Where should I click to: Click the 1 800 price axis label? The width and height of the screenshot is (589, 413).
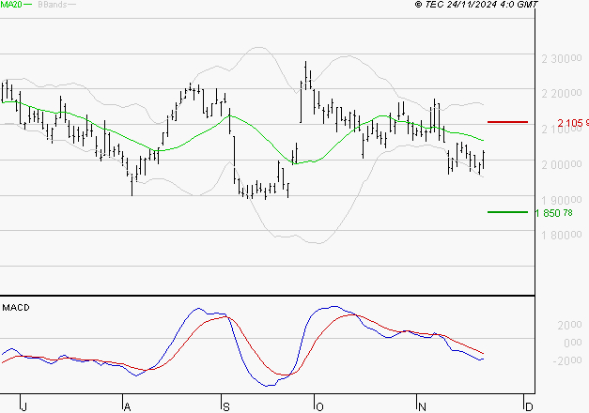coord(562,235)
